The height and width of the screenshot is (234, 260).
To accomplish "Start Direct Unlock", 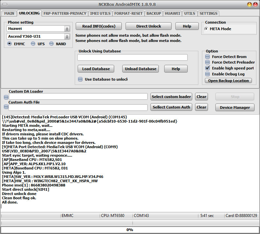I will [x=149, y=26].
